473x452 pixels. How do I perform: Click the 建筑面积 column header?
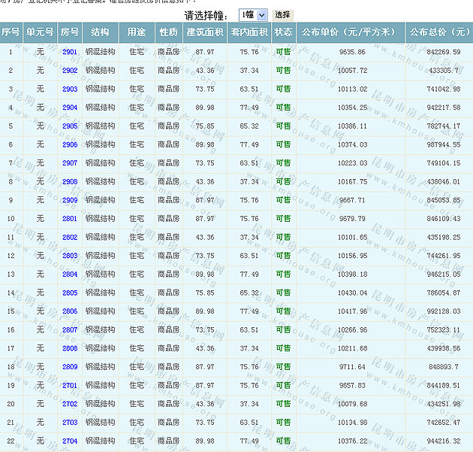pos(204,32)
